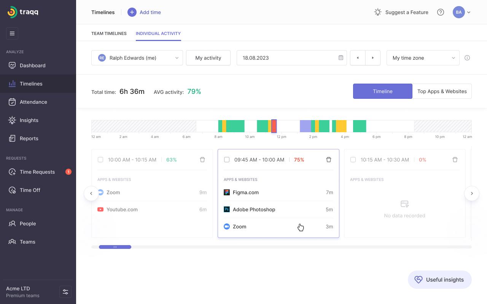Open Attendance in the sidebar
The height and width of the screenshot is (304, 487).
[33, 102]
